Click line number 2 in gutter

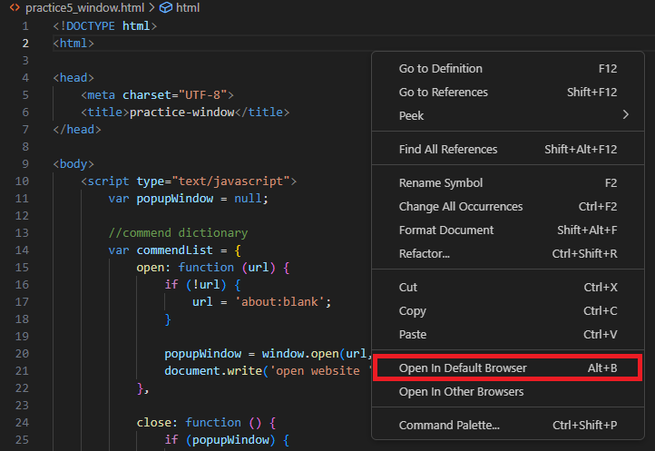25,43
